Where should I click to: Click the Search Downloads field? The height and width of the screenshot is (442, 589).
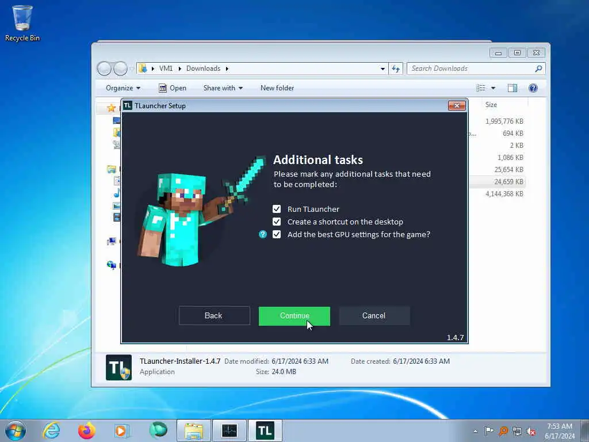point(472,68)
